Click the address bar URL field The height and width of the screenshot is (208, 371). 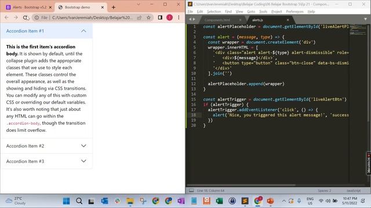click(92, 17)
